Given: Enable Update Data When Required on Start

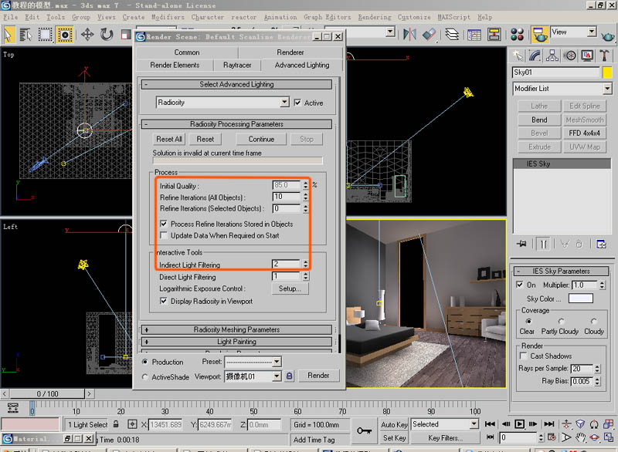Looking at the screenshot, I should click(x=164, y=235).
